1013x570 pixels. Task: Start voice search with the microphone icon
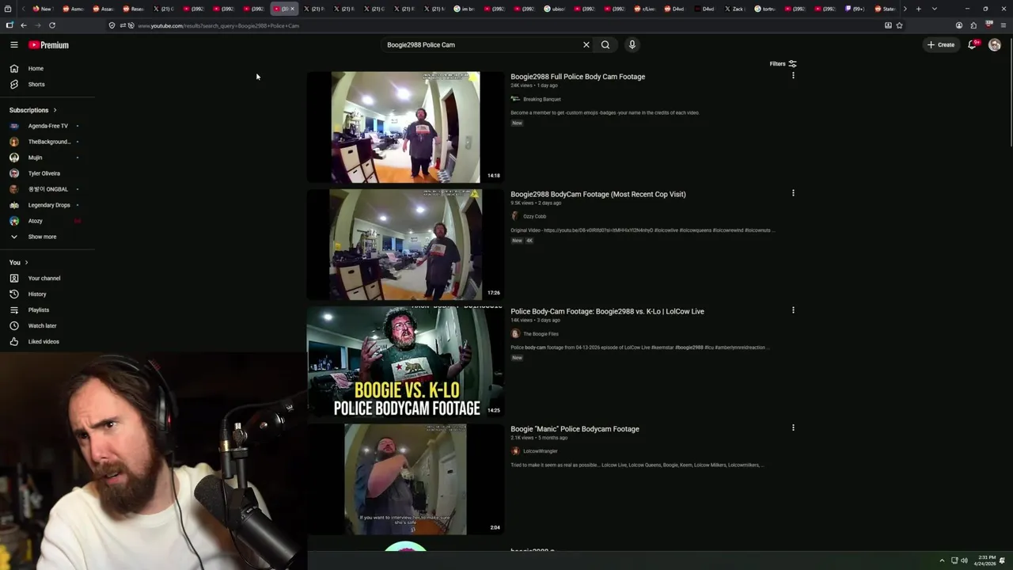632,45
